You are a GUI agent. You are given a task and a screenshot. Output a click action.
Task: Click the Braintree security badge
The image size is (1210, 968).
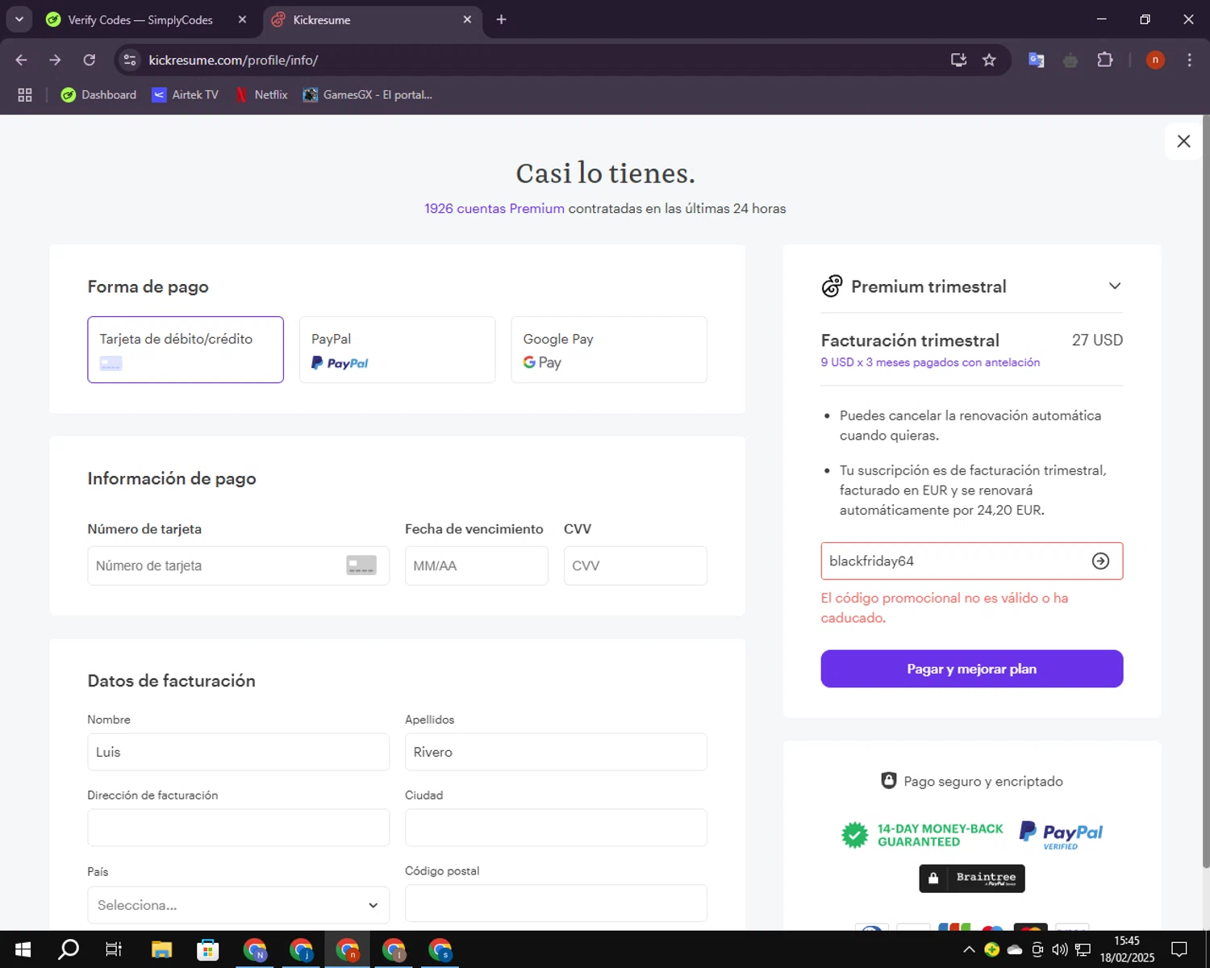pyautogui.click(x=971, y=878)
